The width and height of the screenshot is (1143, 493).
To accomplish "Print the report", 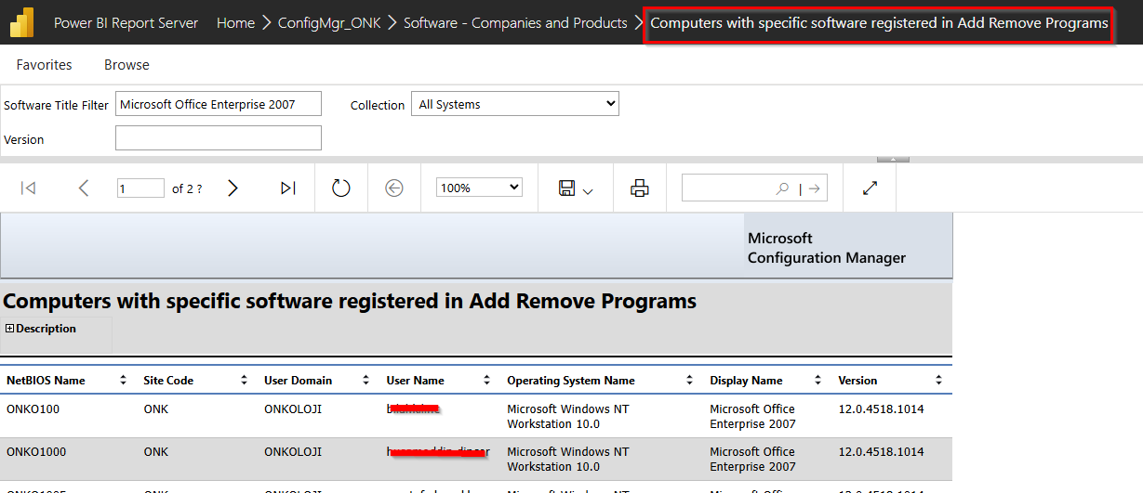I will (640, 188).
